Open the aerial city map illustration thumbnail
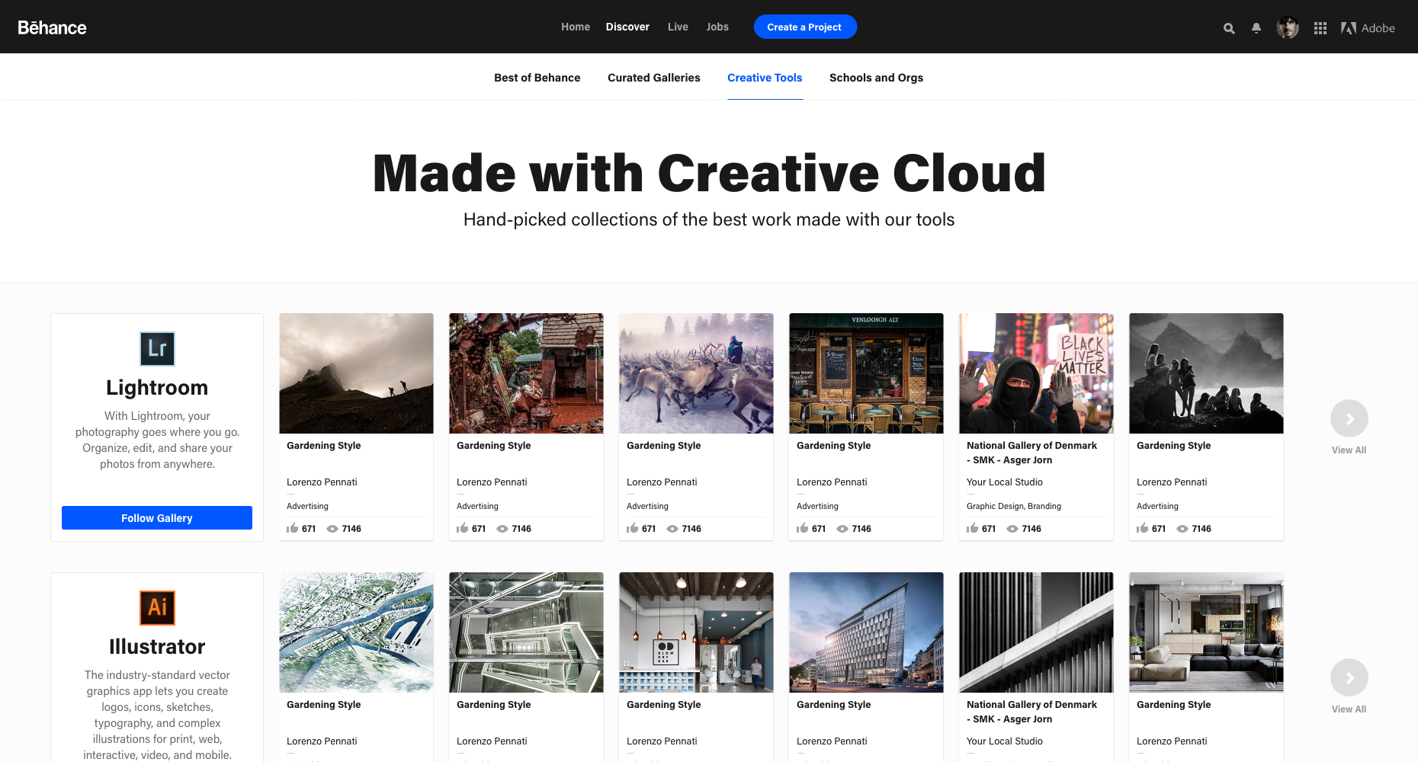Screen dimensions: 1418x762 [x=356, y=632]
